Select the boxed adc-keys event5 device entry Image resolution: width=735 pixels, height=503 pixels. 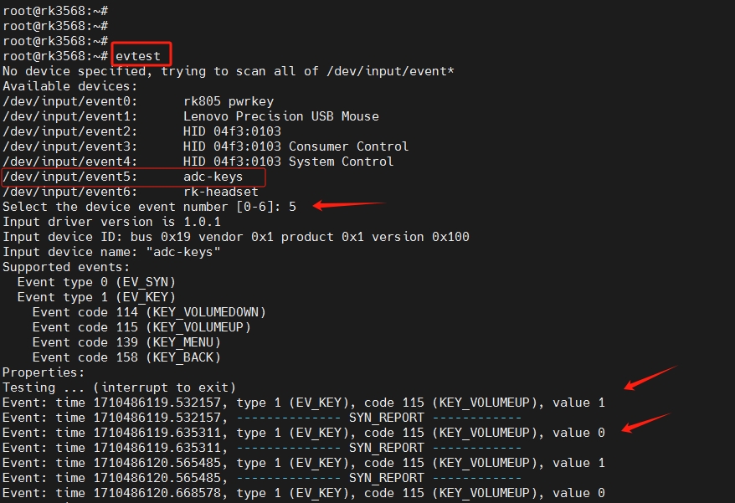(x=133, y=177)
